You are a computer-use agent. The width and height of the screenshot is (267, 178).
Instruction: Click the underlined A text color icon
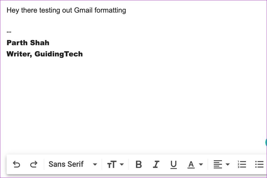point(191,164)
